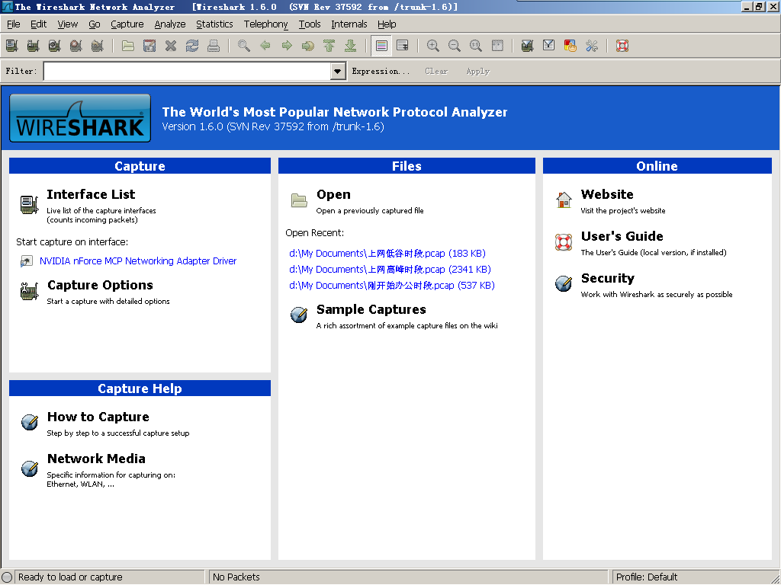
Task: Expand the Filter history dropdown arrow
Action: [x=338, y=71]
